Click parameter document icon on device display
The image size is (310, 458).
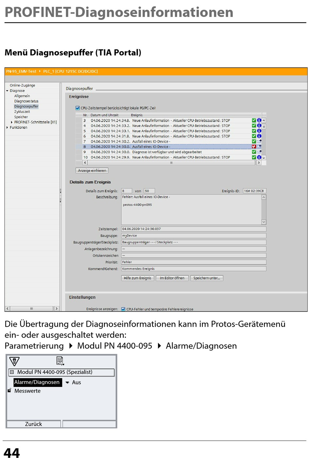click(60, 361)
